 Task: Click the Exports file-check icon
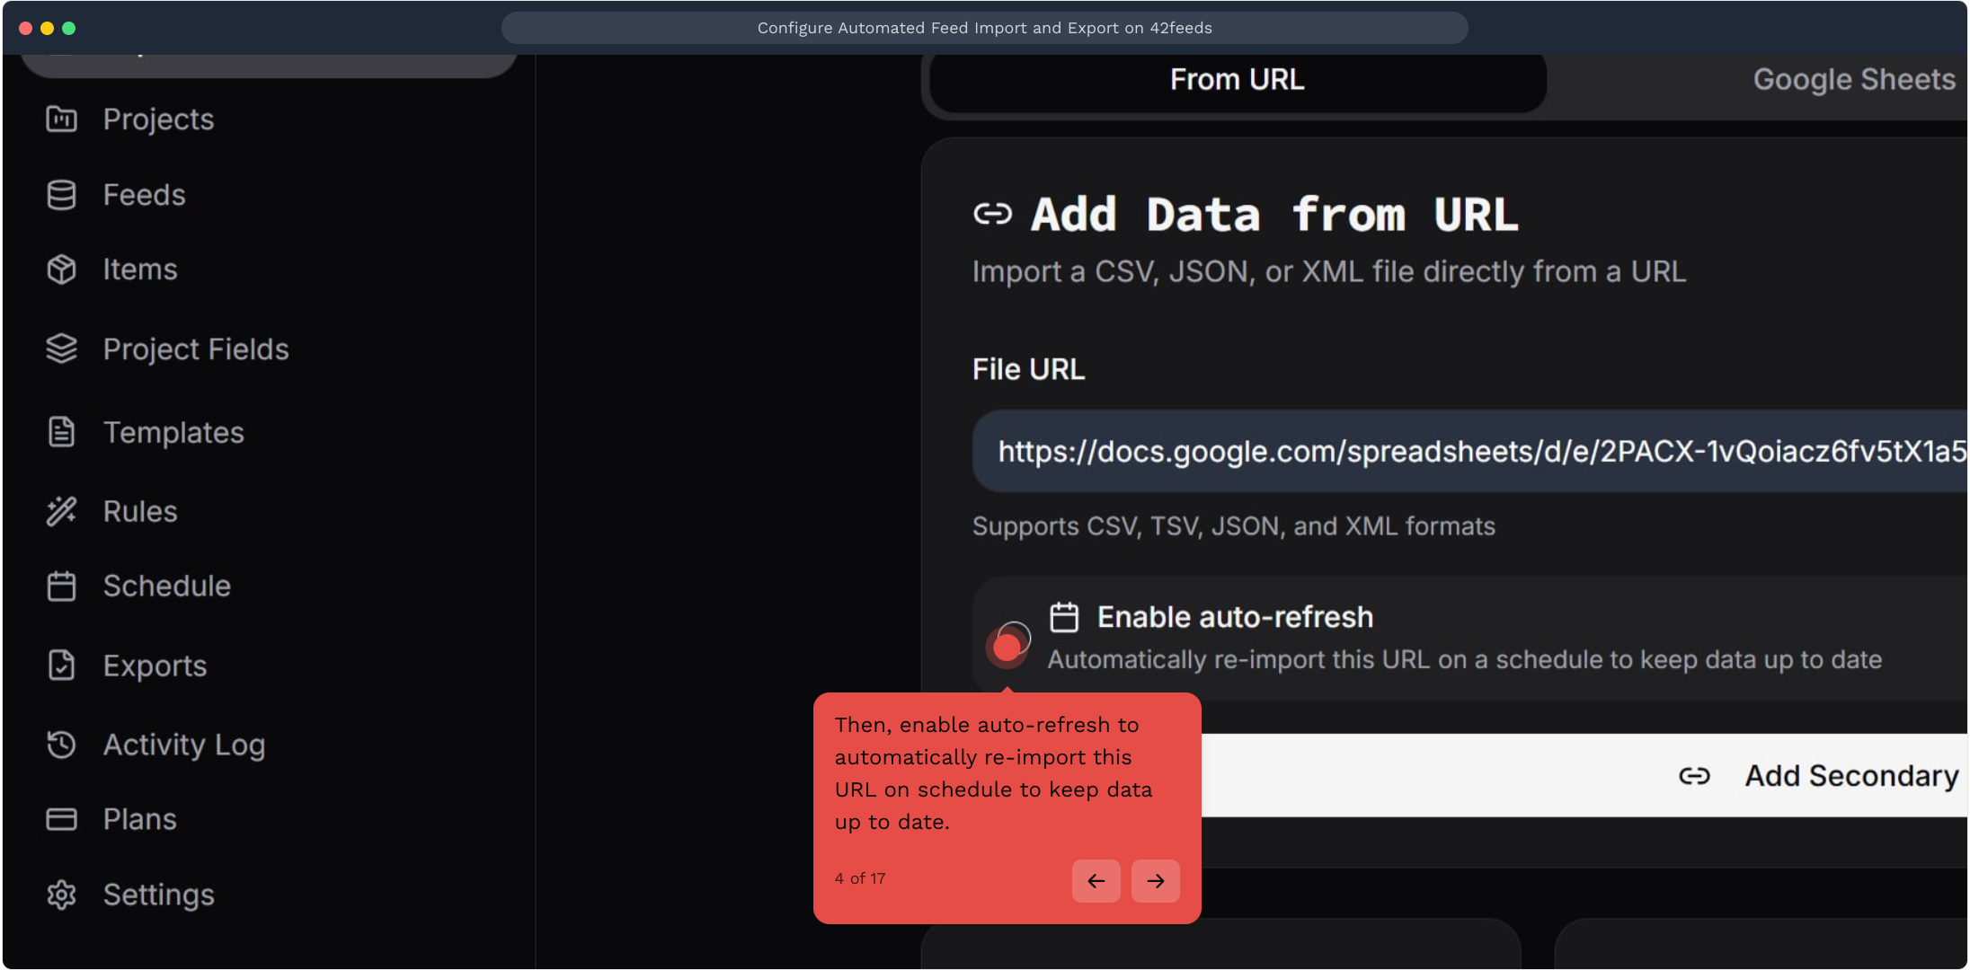(61, 666)
